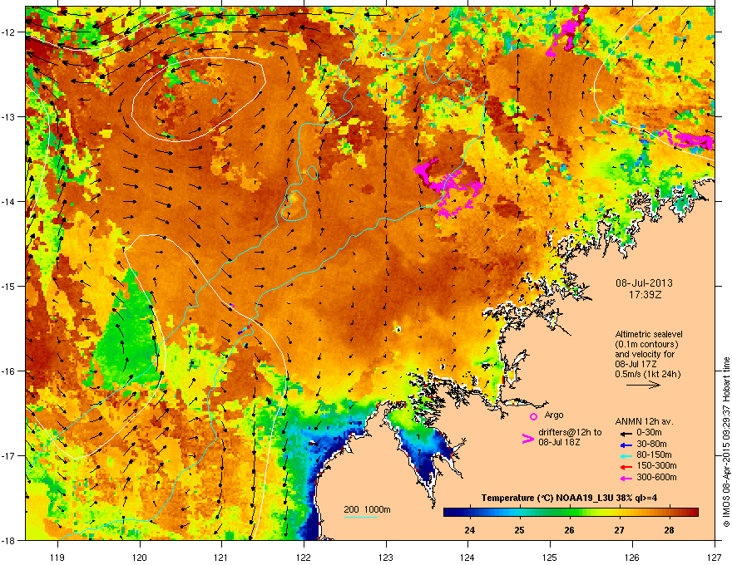Screen dimensions: 732x565
Task: Click the magenta drifters arrowhead in legend
Action: click(x=527, y=438)
